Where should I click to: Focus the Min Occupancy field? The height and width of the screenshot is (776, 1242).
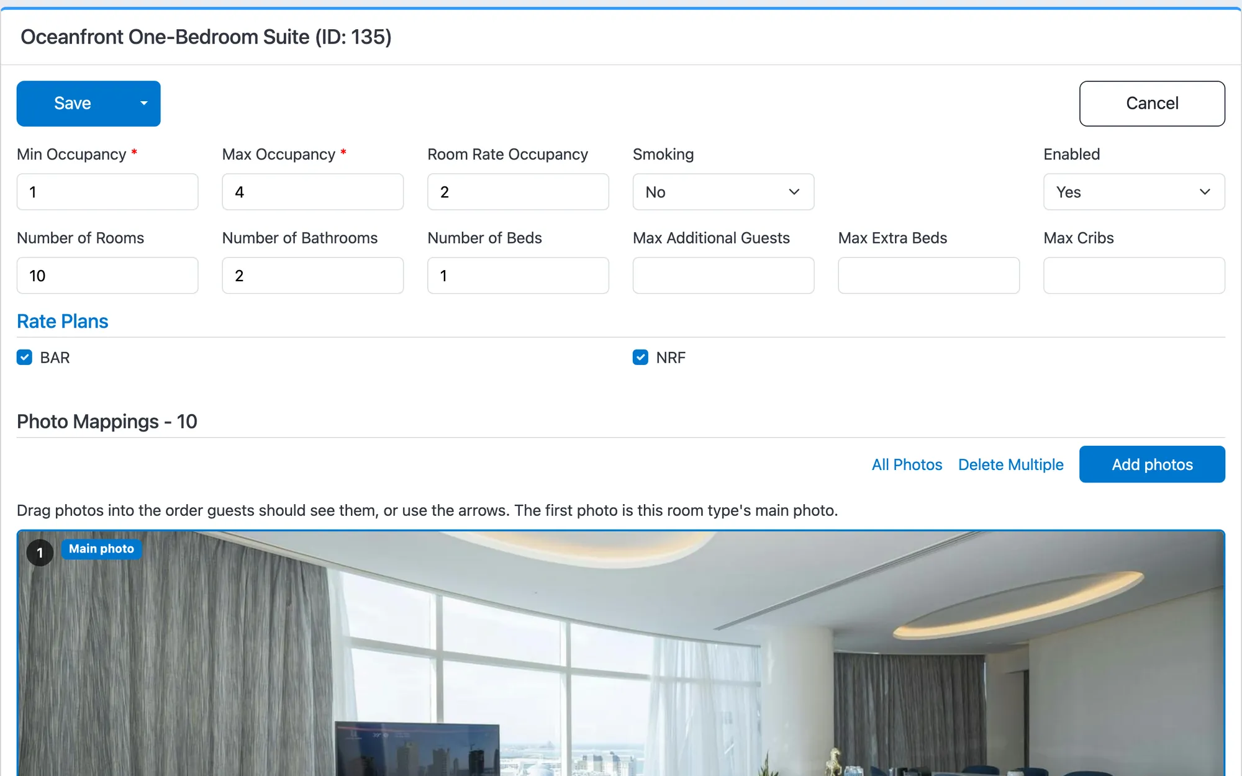click(107, 192)
